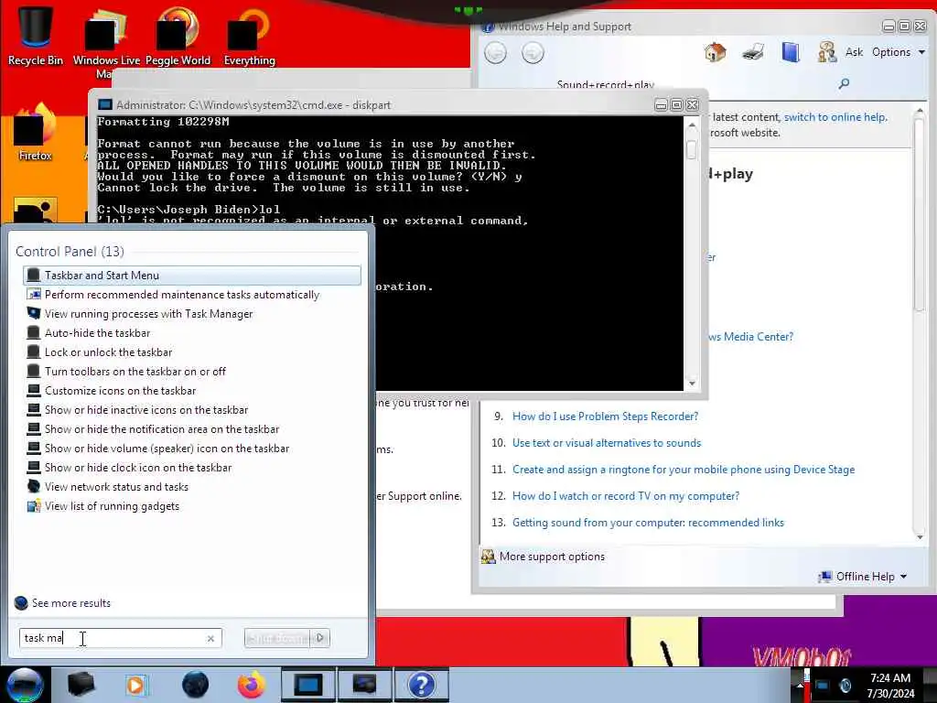Image resolution: width=937 pixels, height=703 pixels.
Task: Click the Windows Media Center help link
Action: click(x=751, y=337)
